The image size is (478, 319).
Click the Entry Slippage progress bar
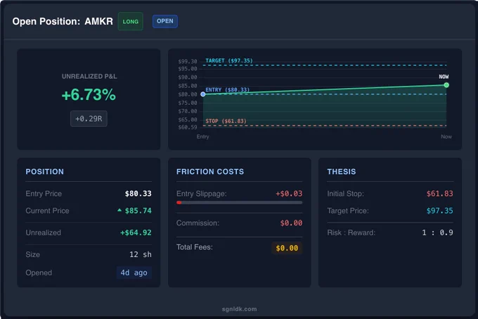point(239,203)
